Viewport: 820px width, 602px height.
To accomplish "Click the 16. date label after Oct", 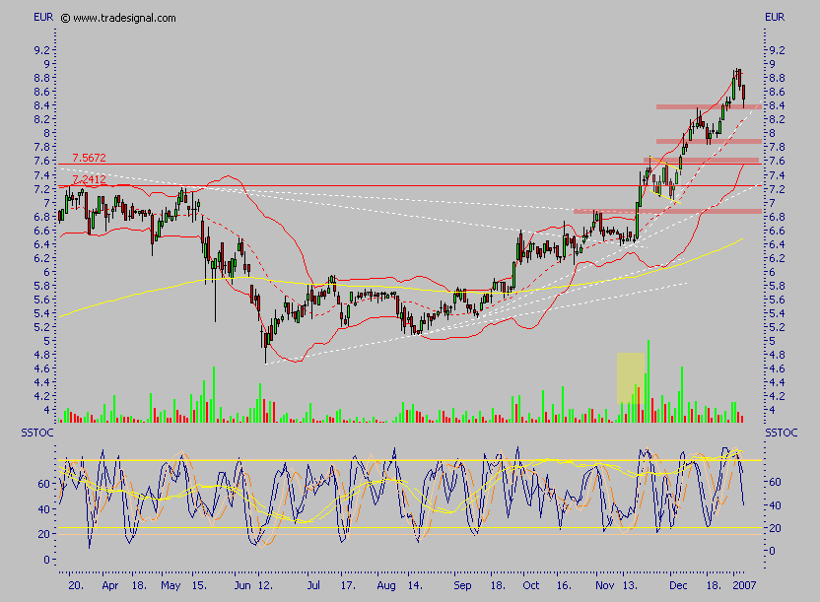I will [x=564, y=585].
